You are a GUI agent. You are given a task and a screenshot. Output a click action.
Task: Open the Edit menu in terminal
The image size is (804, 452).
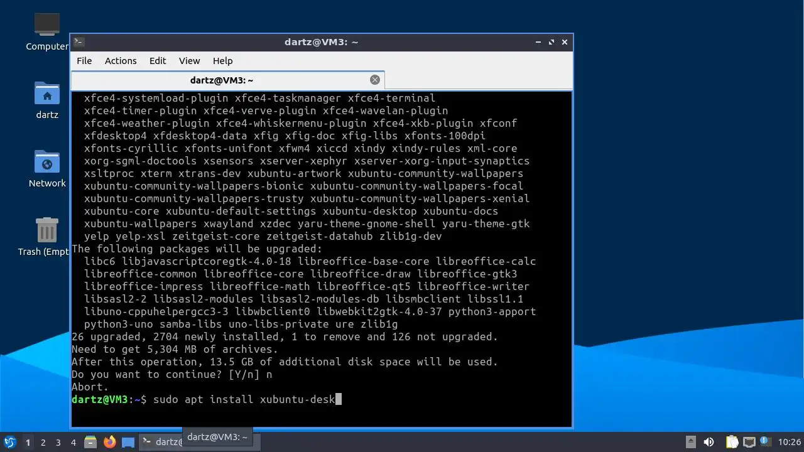158,61
